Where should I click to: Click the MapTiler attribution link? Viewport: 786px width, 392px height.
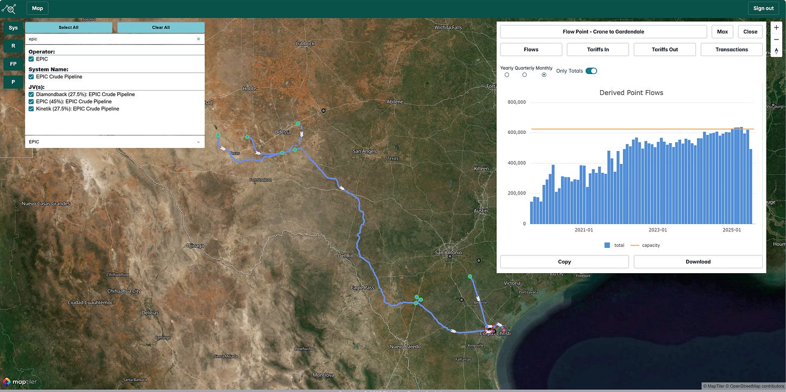pos(714,386)
